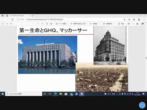Image resolution: width=147 pixels, height=110 pixels.
Task: Open the Collections icon
Action: pos(134,20)
